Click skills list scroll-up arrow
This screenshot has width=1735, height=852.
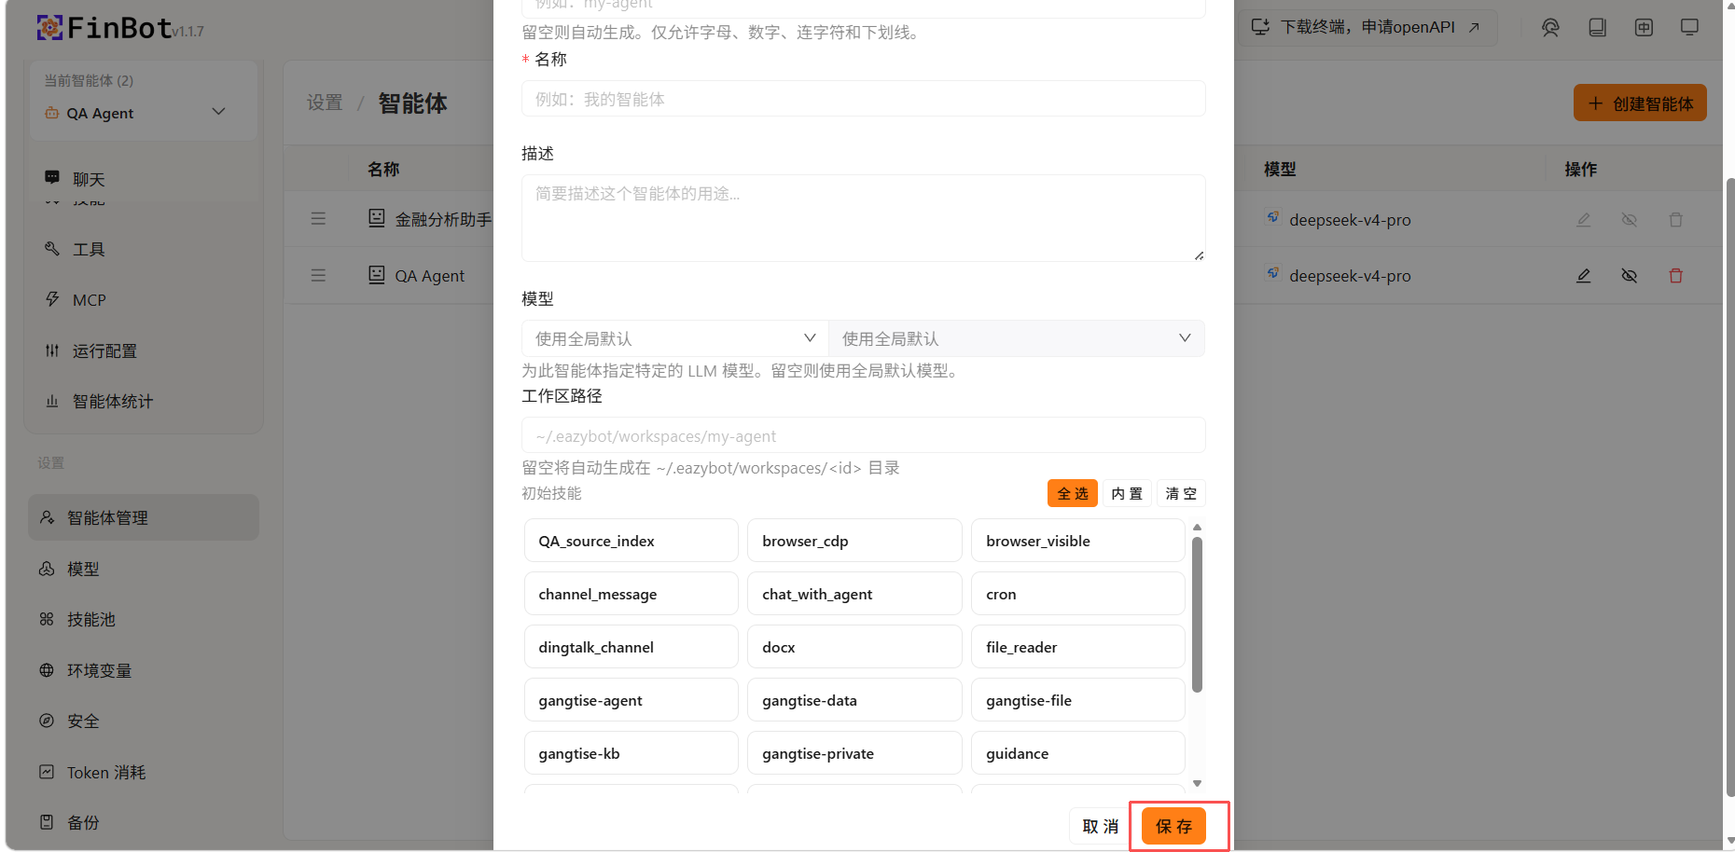[1197, 527]
